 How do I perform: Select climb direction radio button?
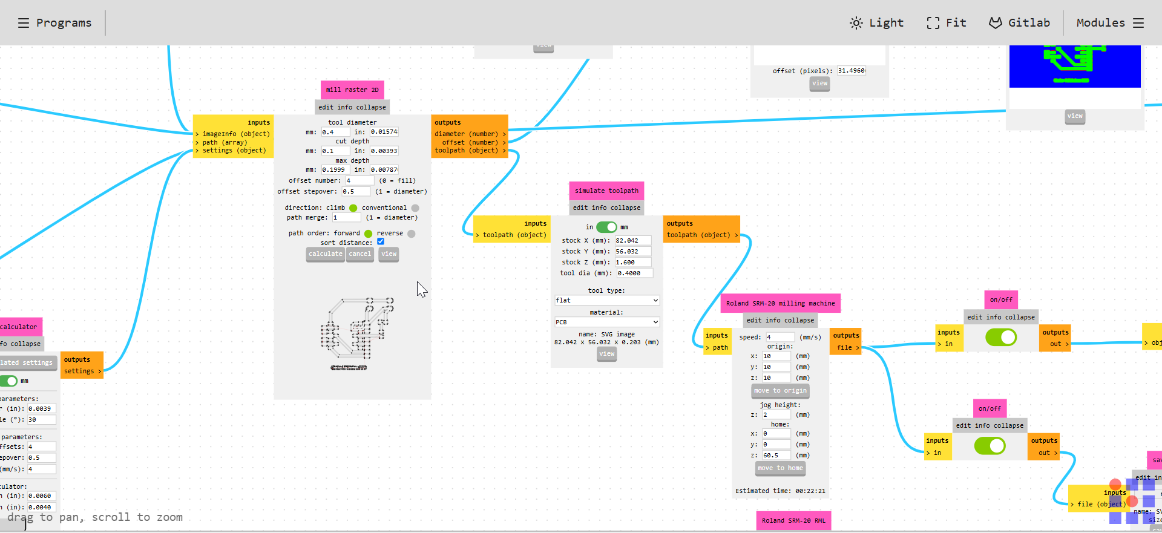point(353,208)
